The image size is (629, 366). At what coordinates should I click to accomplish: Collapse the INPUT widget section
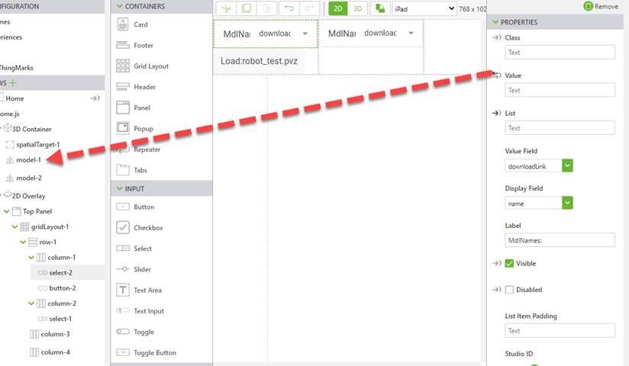tap(120, 188)
